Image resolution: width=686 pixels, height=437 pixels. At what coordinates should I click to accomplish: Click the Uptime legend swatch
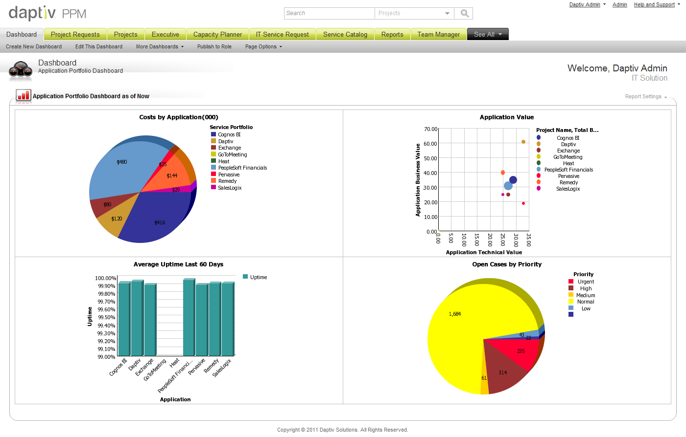245,277
